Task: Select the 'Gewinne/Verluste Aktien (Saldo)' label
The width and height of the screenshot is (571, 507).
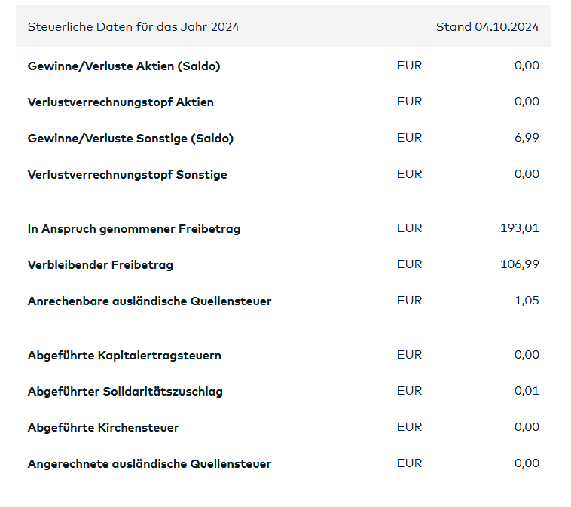Action: (124, 66)
